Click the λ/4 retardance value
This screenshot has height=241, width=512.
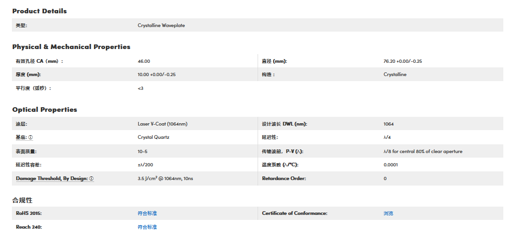pos(387,137)
